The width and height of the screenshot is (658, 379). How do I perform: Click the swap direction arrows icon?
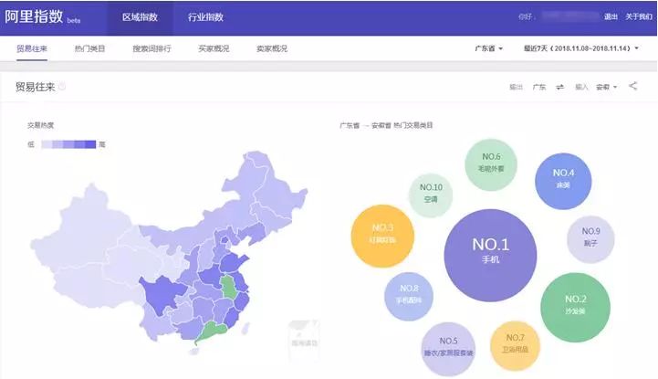pos(559,87)
